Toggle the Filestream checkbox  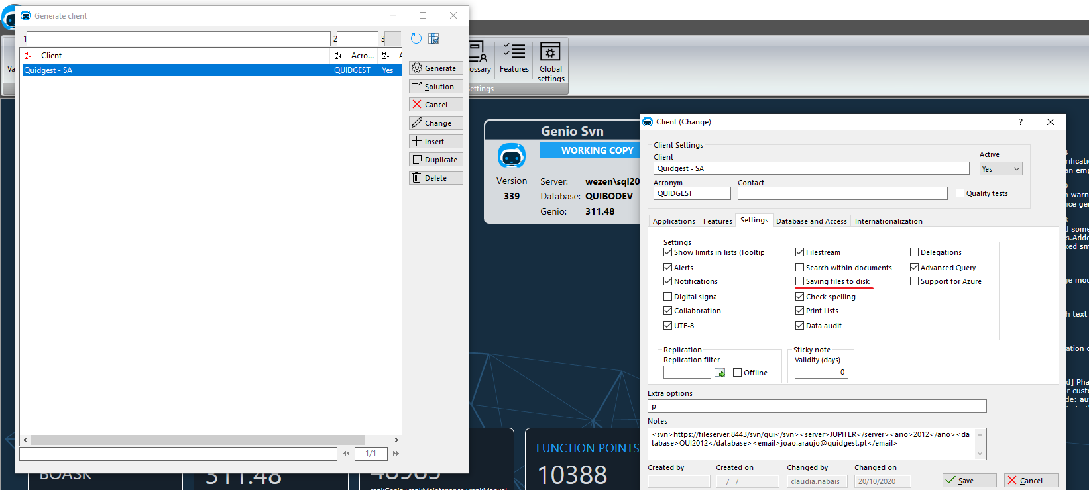pyautogui.click(x=800, y=252)
